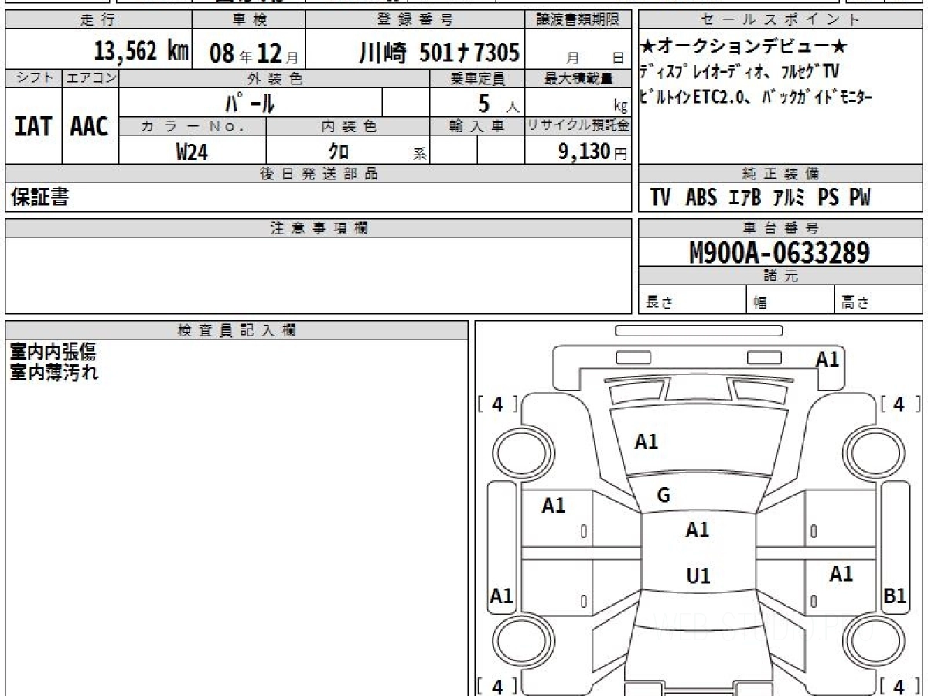Click the 外装色 header

(x=275, y=78)
